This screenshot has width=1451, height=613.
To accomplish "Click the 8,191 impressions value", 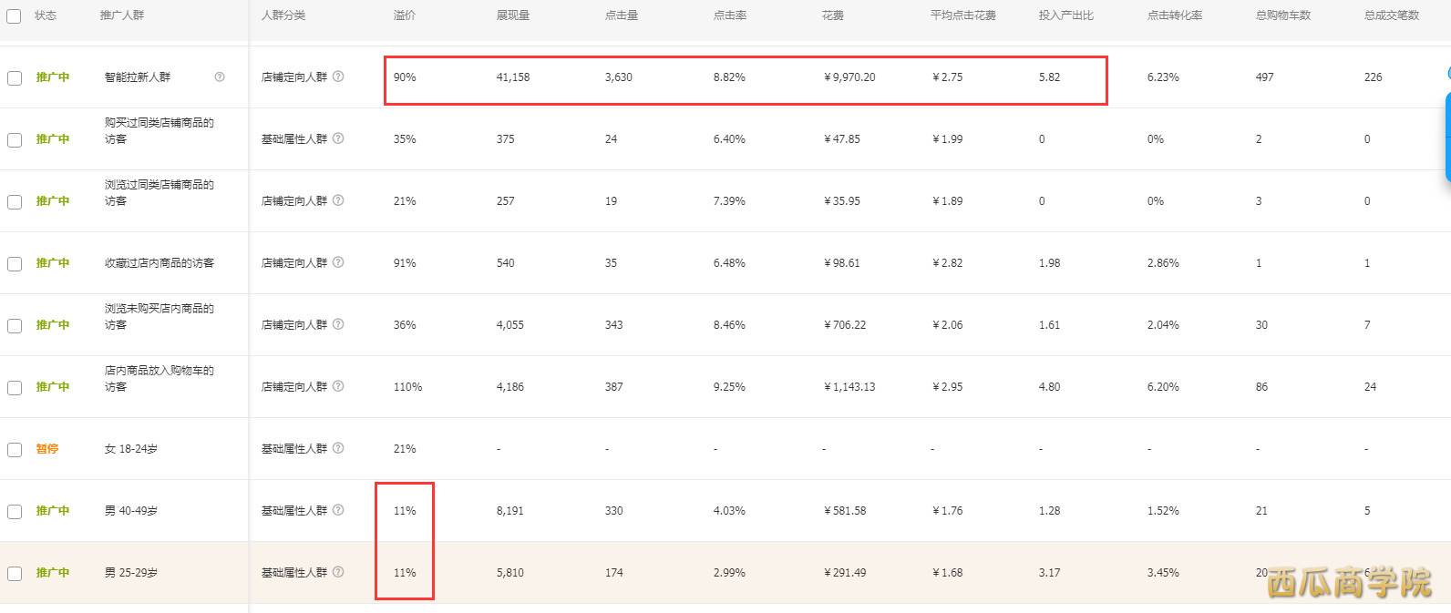I will coord(510,511).
